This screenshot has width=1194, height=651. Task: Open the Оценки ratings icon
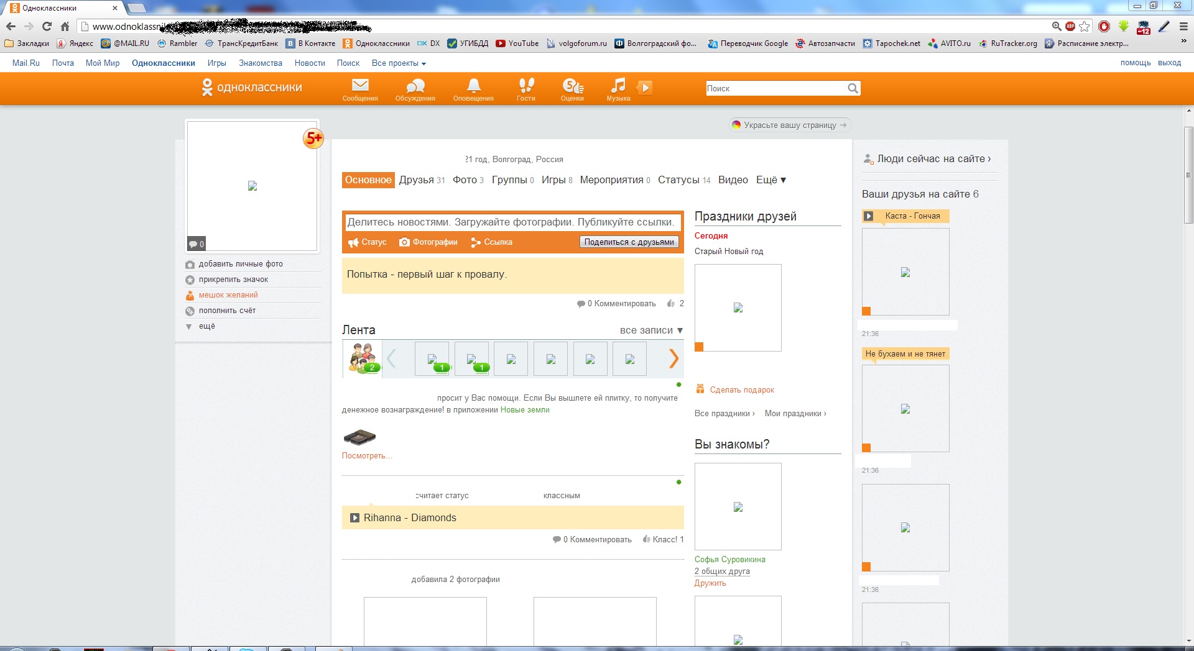572,86
